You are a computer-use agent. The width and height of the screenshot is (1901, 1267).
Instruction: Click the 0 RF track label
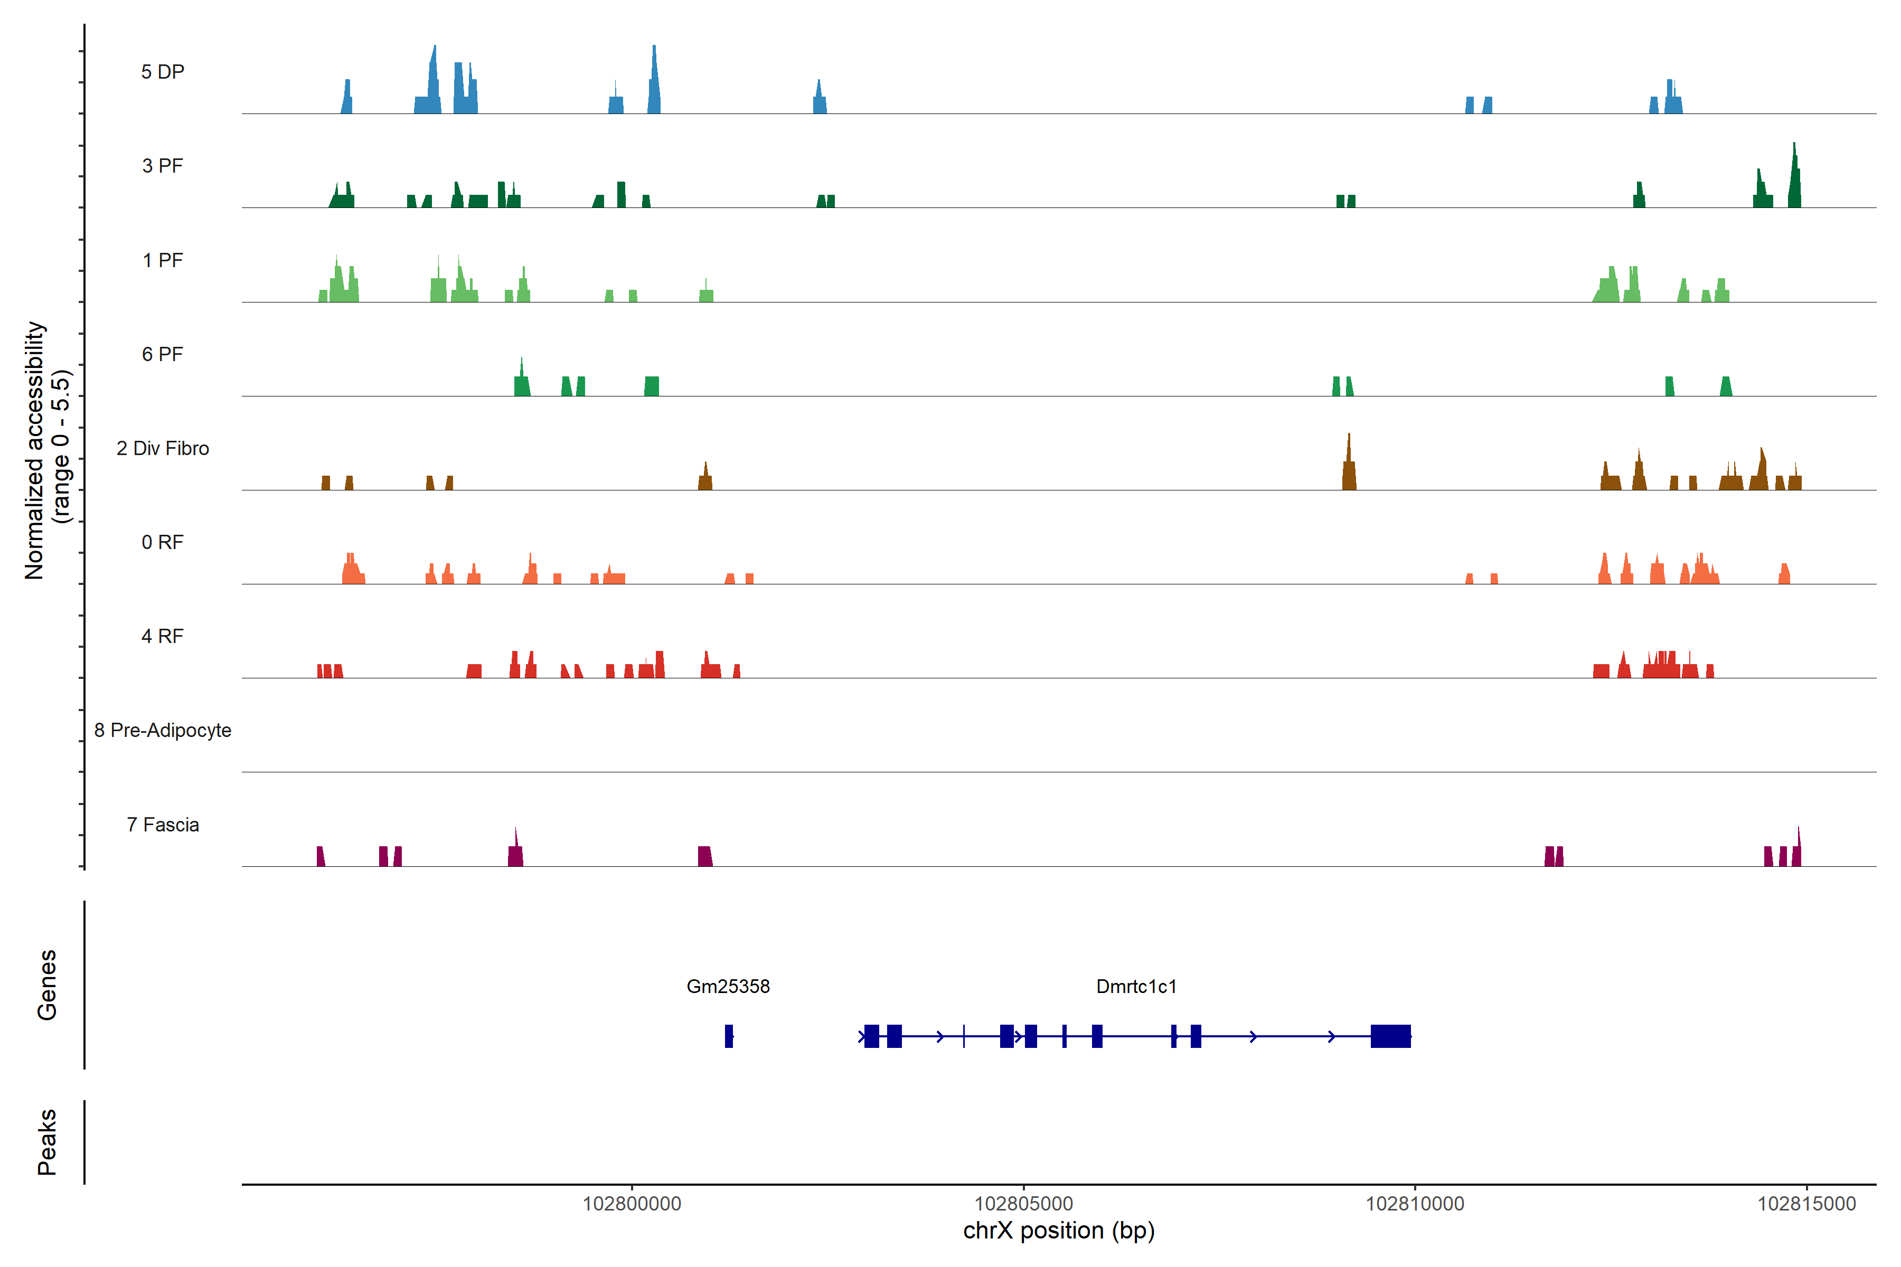(x=163, y=542)
